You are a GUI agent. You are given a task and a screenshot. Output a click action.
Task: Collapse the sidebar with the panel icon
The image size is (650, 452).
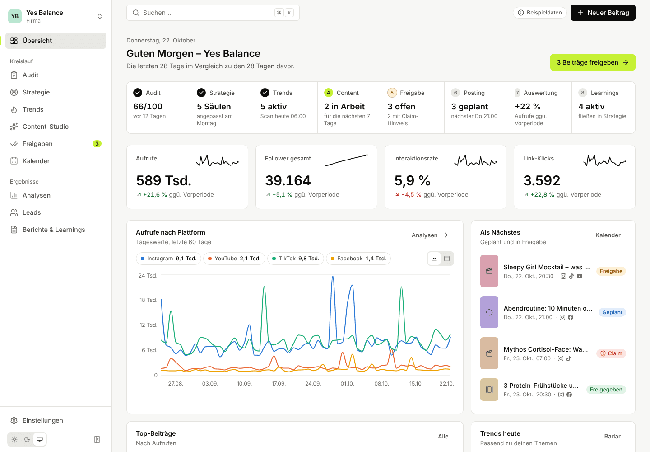(97, 439)
